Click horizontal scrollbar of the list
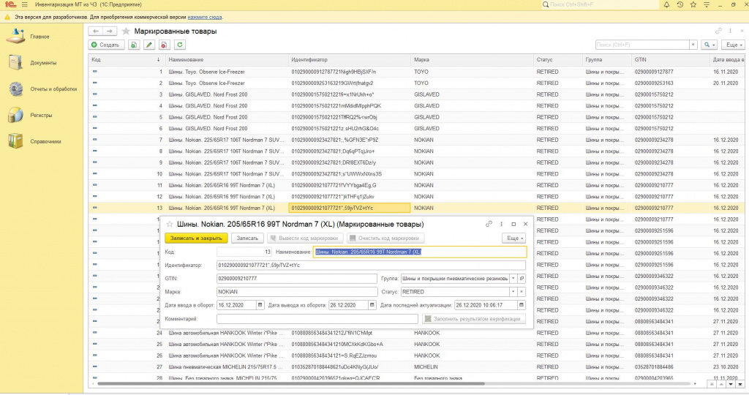 click(x=291, y=383)
